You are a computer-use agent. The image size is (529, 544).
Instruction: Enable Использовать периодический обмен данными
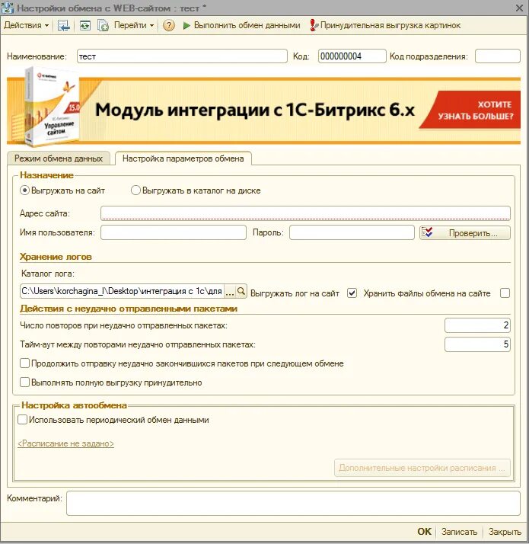22,420
